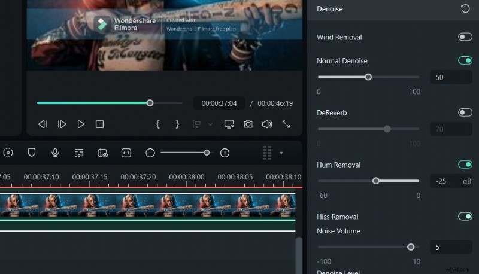Set the mark out point

point(177,124)
